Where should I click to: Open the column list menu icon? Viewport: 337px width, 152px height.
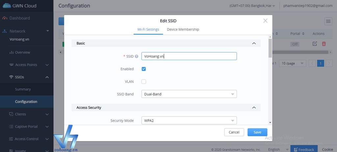328,21
